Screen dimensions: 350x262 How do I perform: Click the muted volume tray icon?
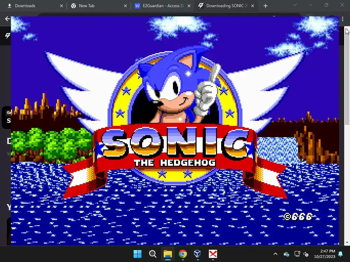coord(306,254)
